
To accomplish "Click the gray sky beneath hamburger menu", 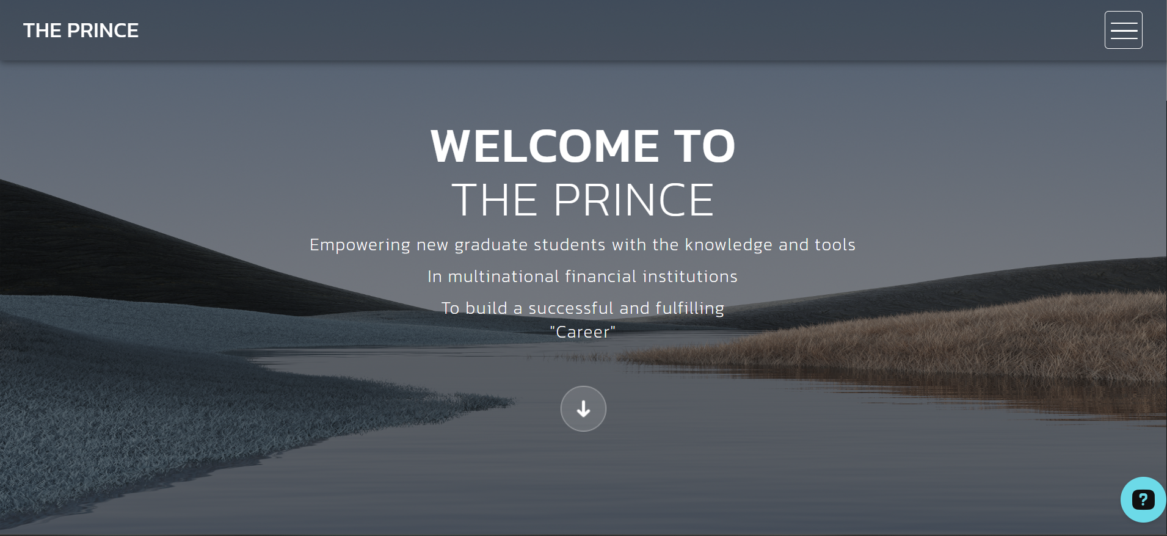I will (x=1123, y=122).
